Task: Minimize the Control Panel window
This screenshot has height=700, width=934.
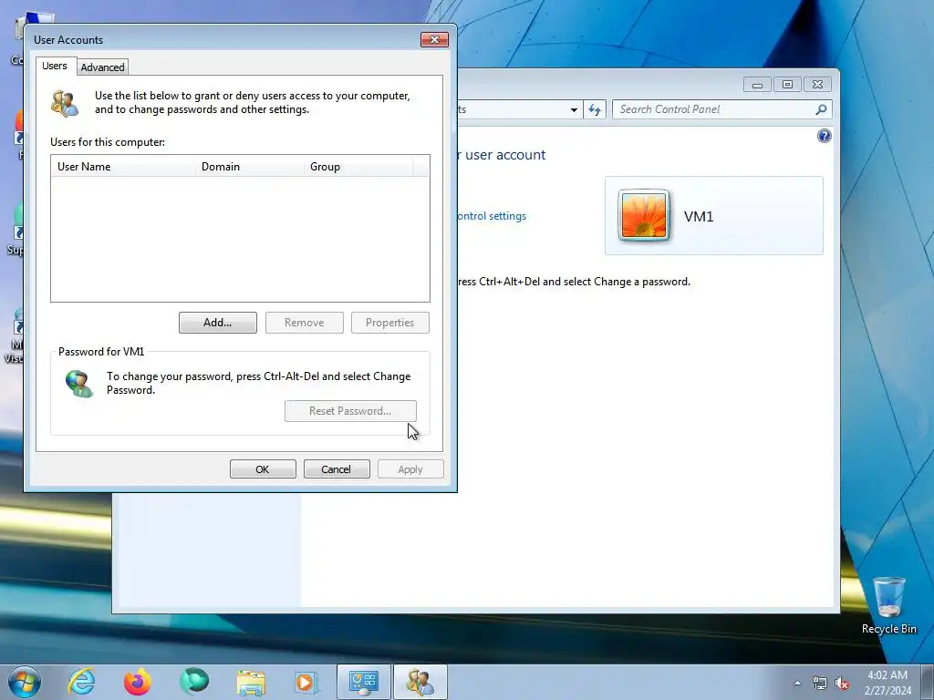Action: 757,85
